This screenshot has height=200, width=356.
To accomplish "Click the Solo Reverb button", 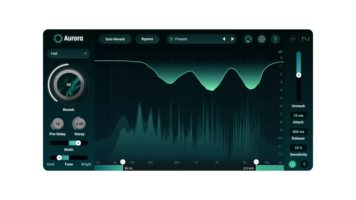I will [x=115, y=39].
